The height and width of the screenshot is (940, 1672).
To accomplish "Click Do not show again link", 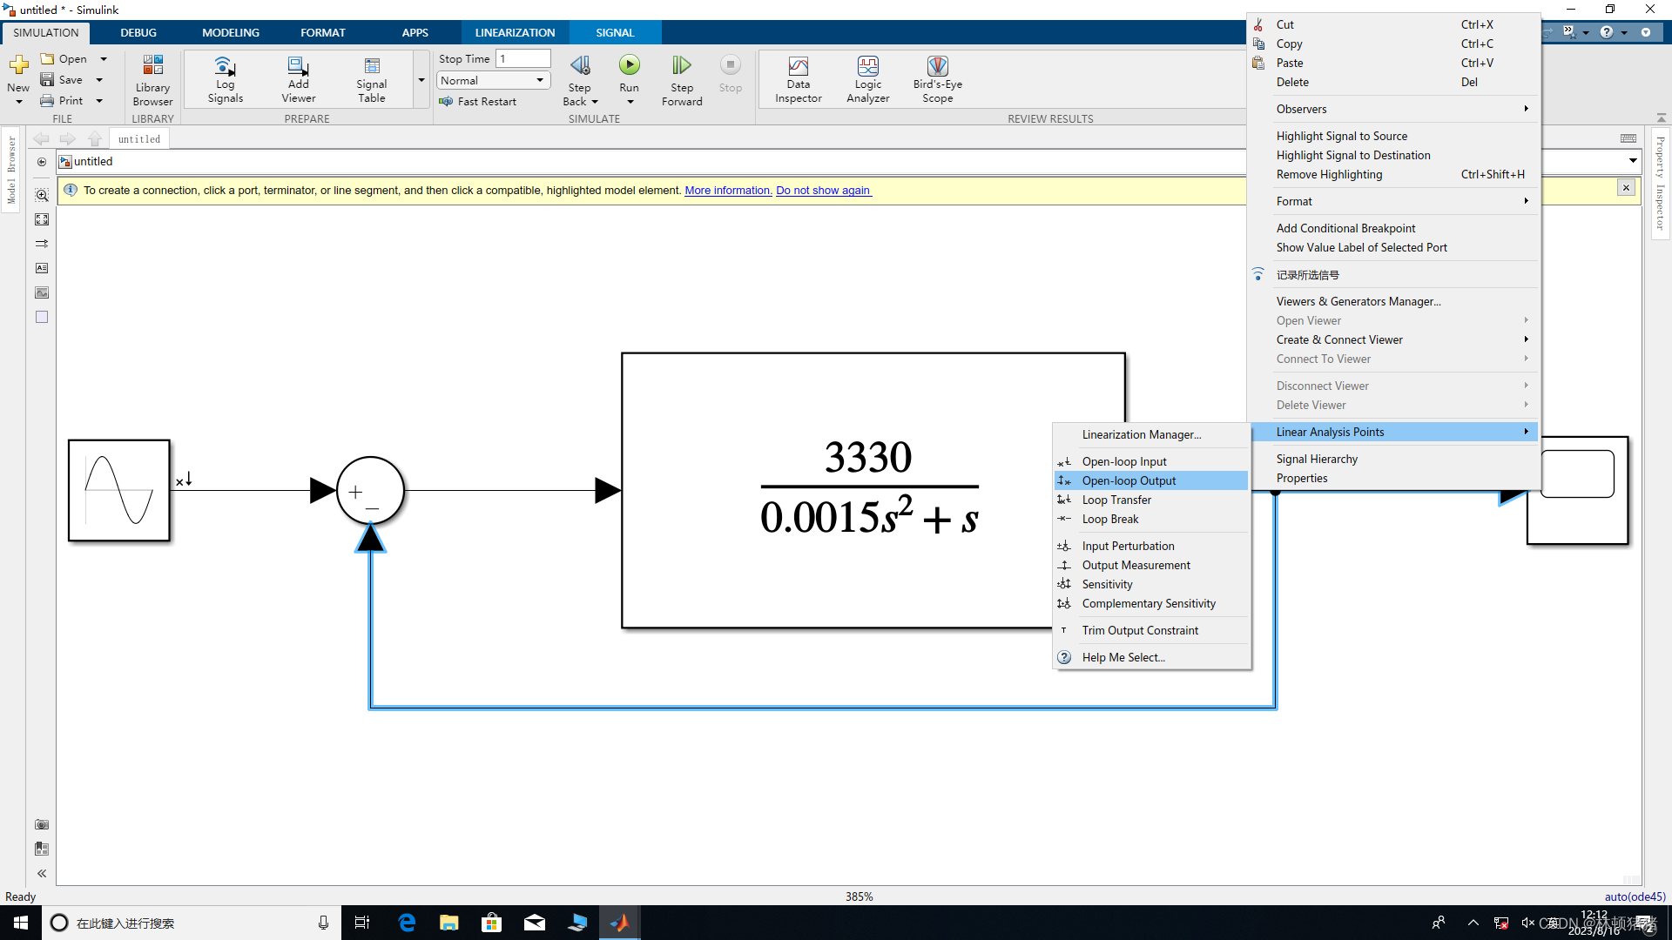I will (x=822, y=191).
